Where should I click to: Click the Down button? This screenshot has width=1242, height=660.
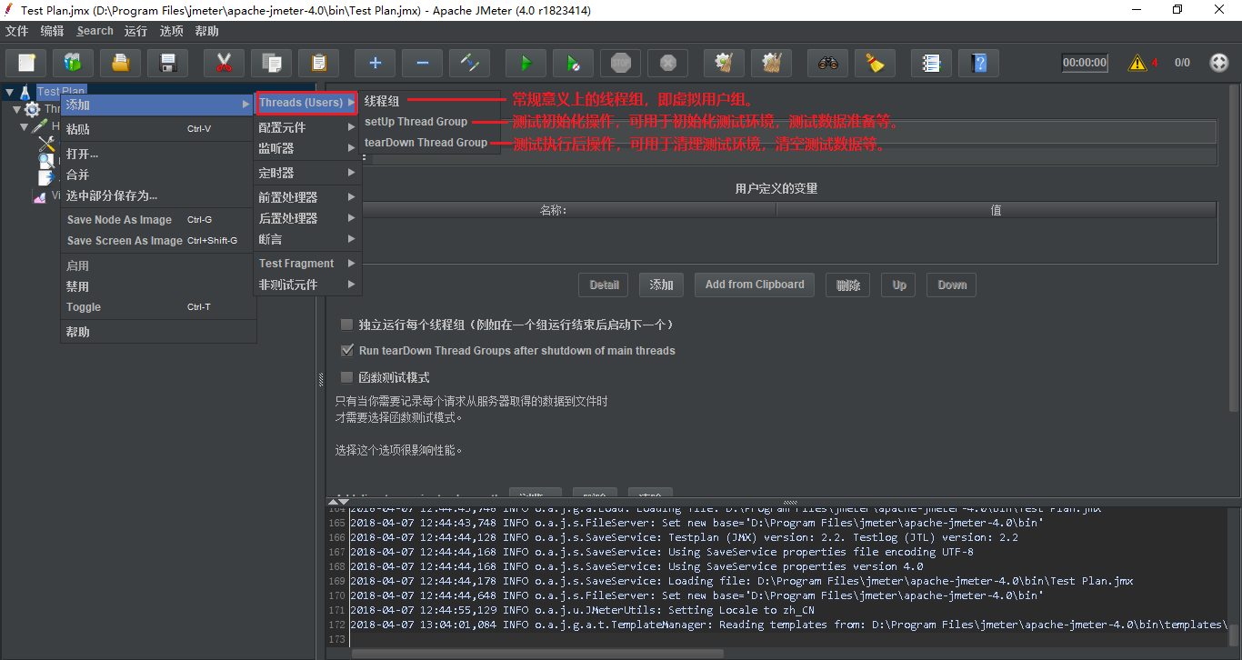(x=952, y=285)
